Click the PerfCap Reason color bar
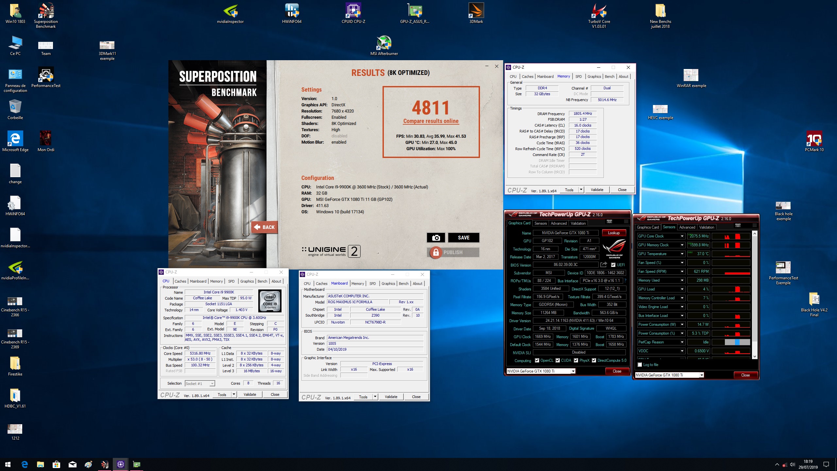Viewport: 837px width, 471px height. (x=731, y=342)
